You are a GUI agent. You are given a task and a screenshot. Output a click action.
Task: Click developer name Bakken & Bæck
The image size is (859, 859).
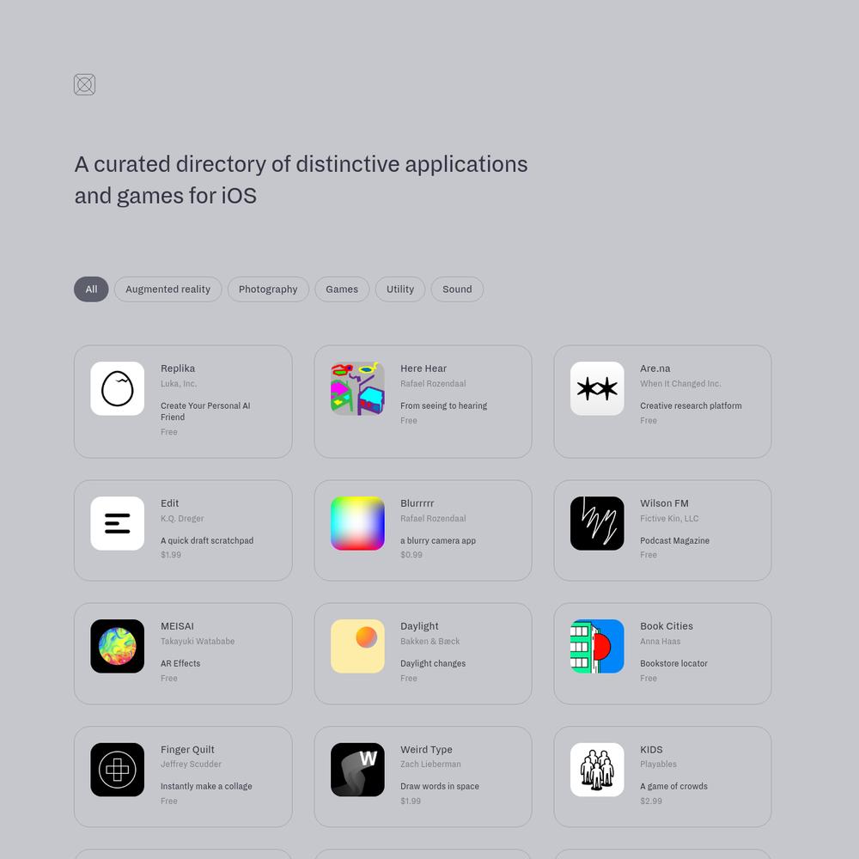click(430, 641)
